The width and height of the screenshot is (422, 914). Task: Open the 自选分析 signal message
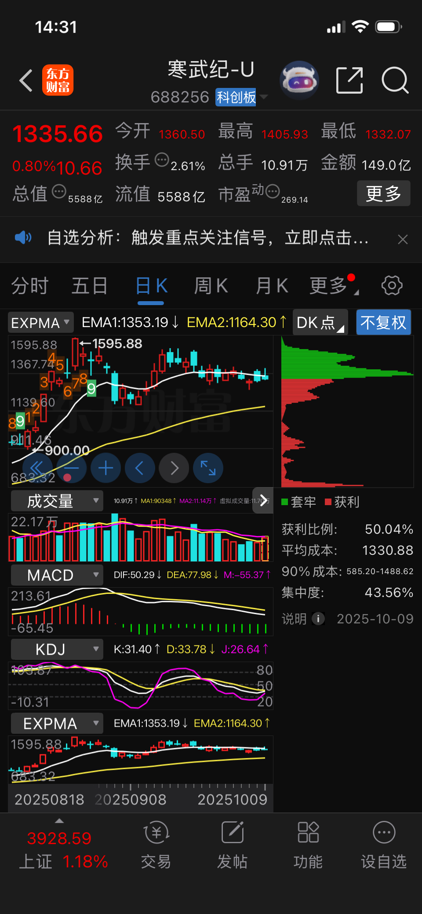tap(207, 238)
